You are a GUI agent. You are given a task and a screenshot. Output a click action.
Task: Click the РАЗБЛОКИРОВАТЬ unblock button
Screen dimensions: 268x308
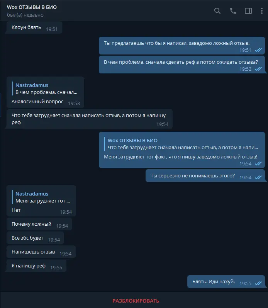click(x=136, y=301)
